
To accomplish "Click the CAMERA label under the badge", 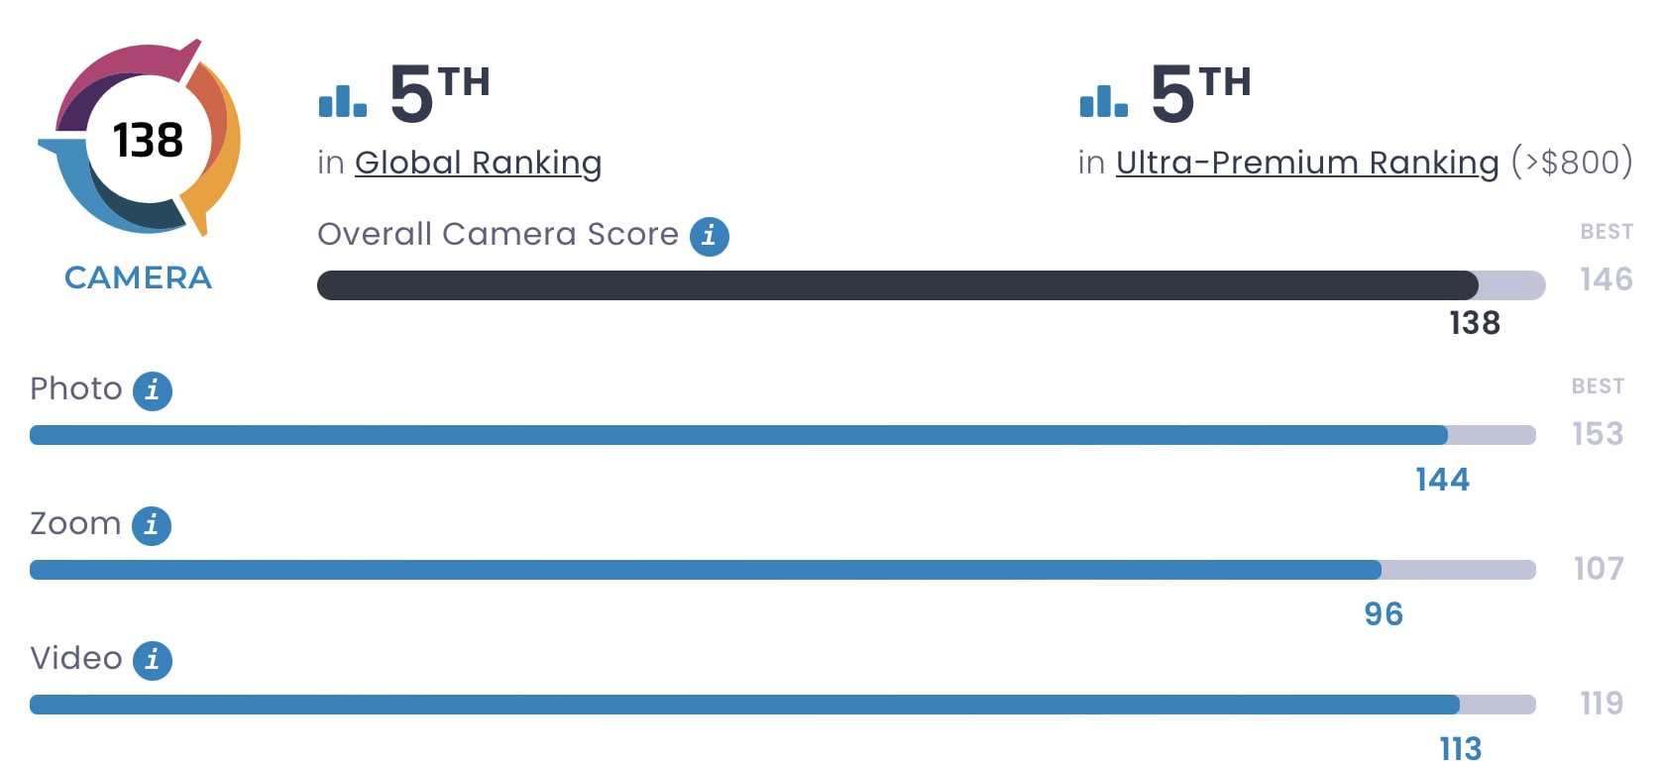I will [139, 277].
